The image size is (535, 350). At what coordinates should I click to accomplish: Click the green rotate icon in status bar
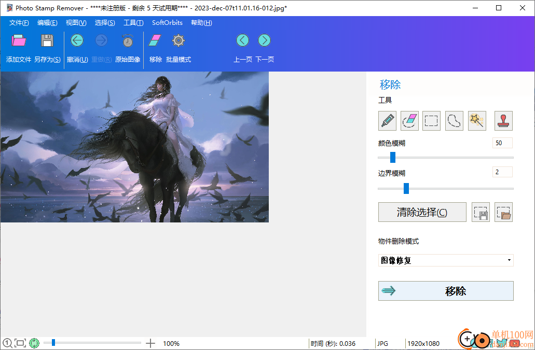(34, 343)
